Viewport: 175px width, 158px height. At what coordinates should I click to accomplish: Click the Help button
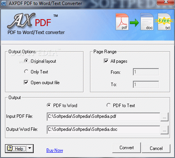point(16,148)
